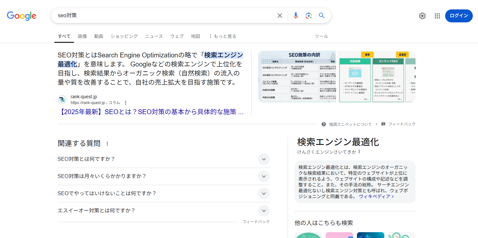Select the すべて tab
This screenshot has width=478, height=238.
(x=64, y=36)
